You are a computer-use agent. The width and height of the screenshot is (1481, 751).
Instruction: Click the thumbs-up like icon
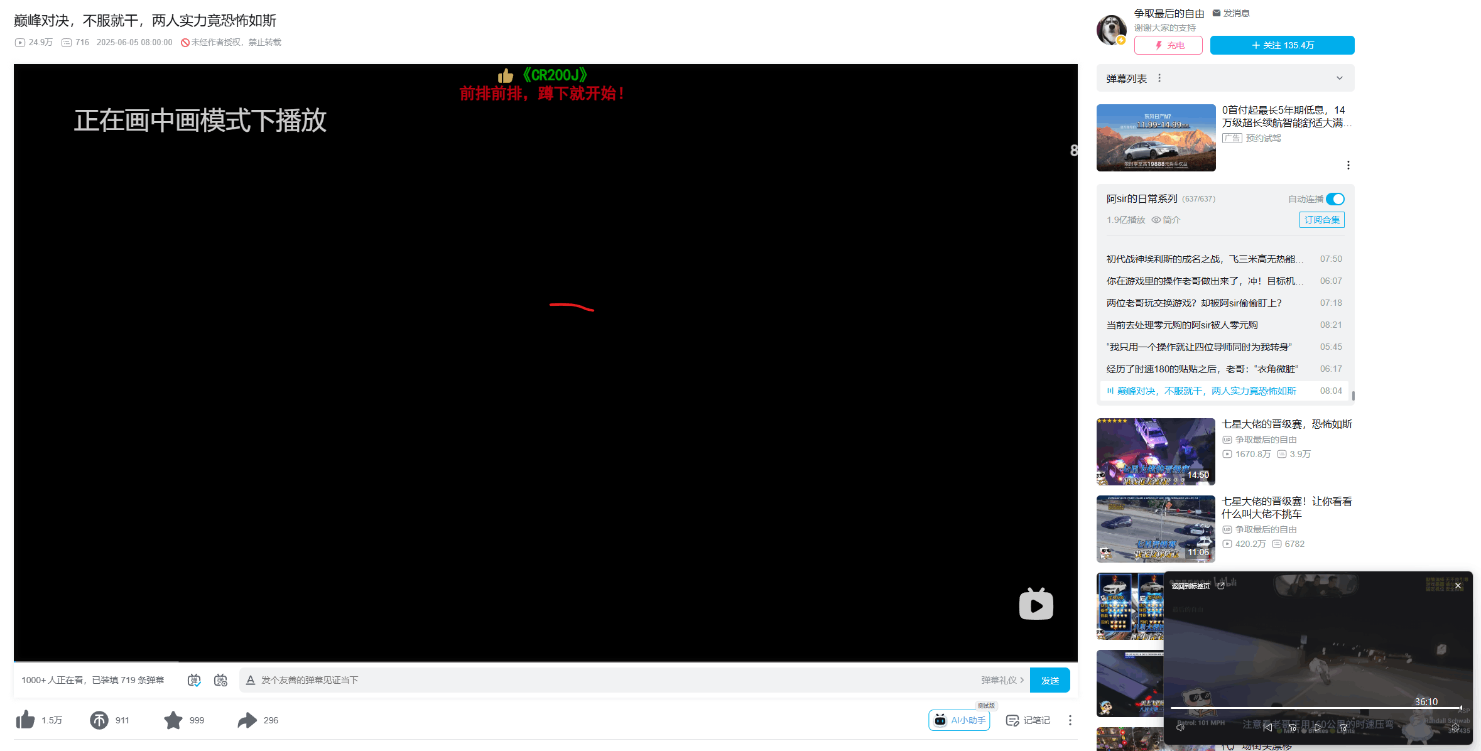(x=26, y=720)
